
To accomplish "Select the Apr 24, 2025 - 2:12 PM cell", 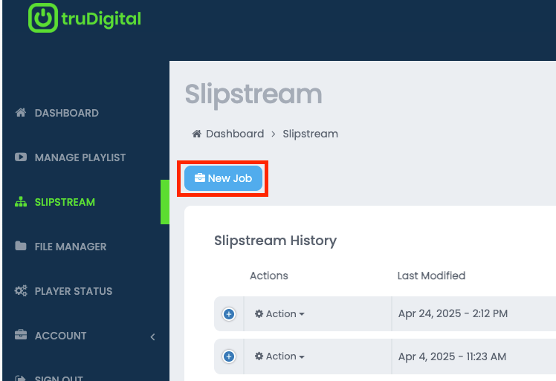I will coord(473,313).
